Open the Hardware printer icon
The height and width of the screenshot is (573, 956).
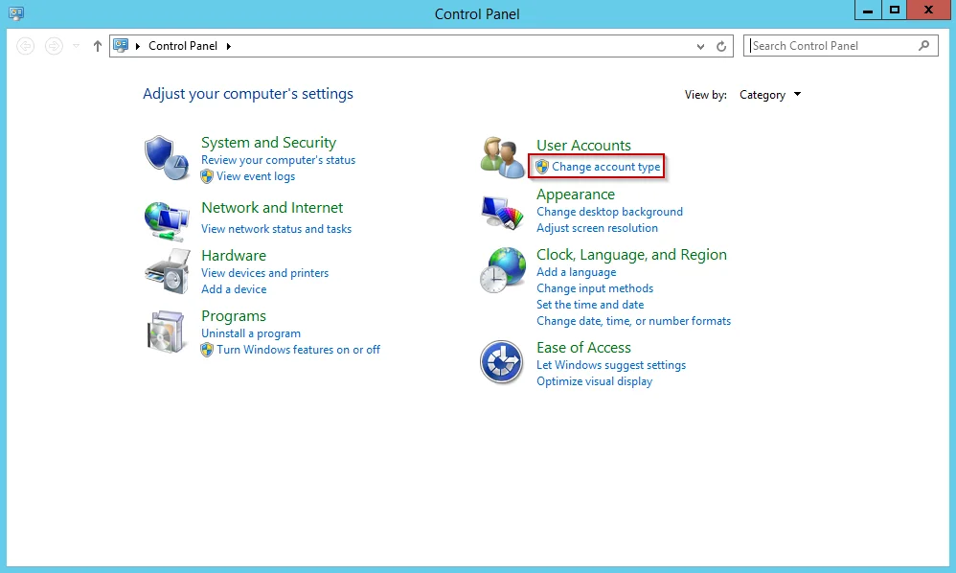point(167,272)
